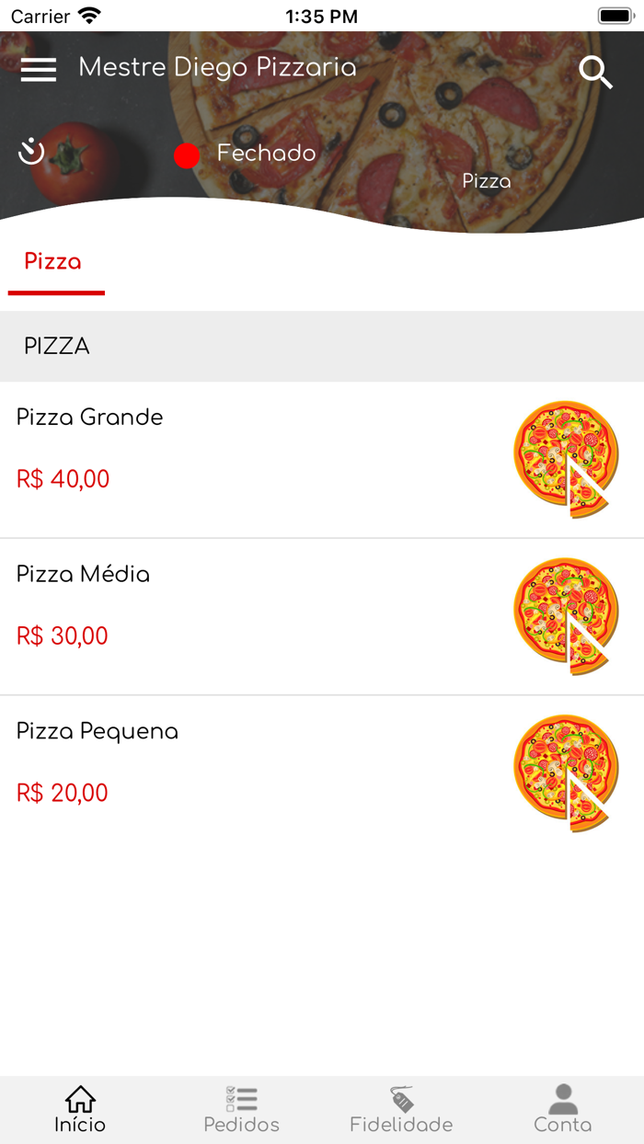Tap the red Fechado status indicator
The height and width of the screenshot is (1144, 644).
pos(187,155)
